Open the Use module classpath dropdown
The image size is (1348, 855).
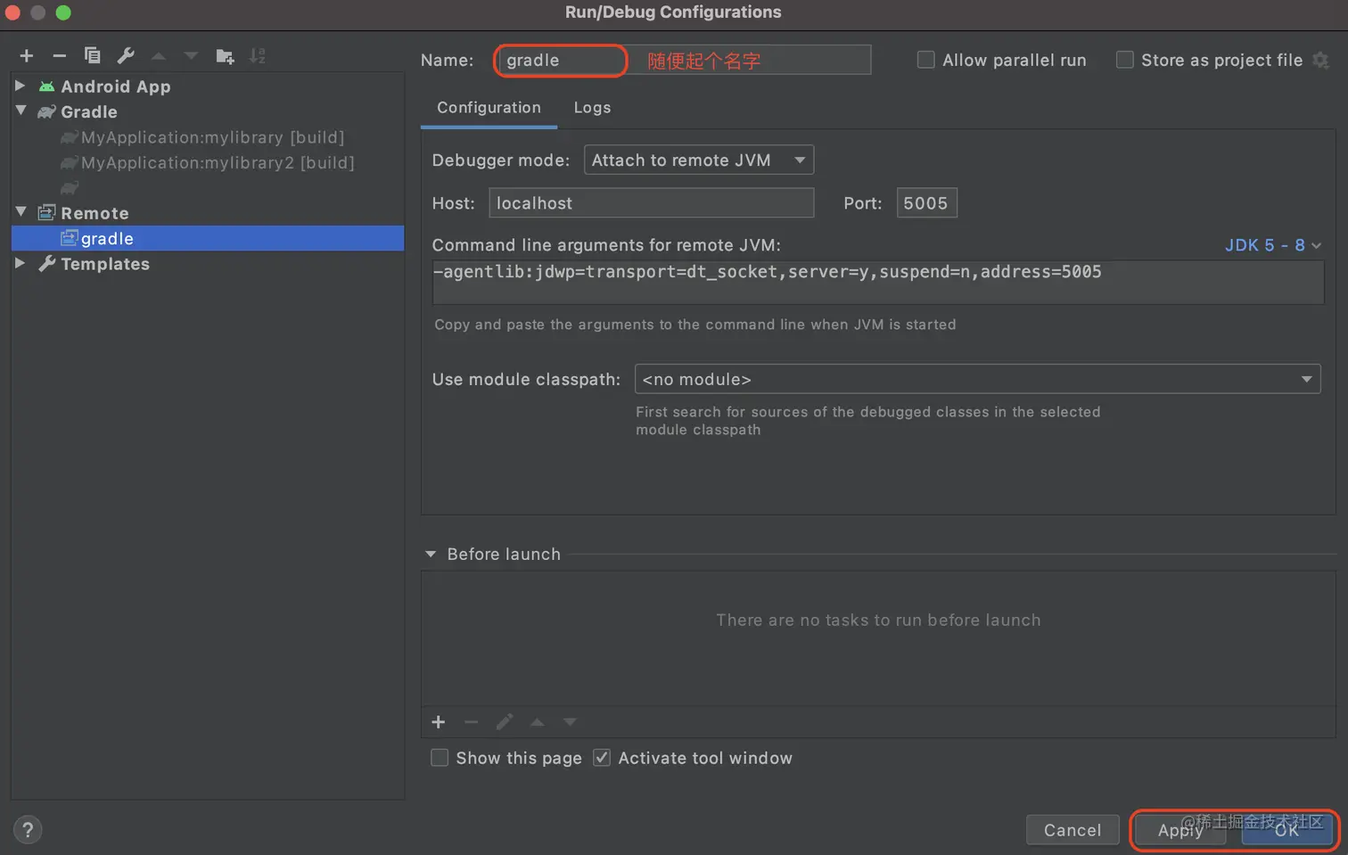977,379
